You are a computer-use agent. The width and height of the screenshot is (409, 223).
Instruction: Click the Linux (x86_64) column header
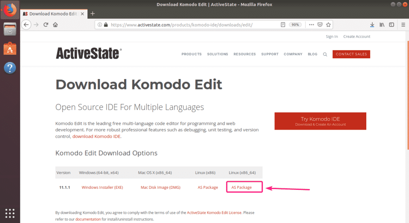click(242, 172)
